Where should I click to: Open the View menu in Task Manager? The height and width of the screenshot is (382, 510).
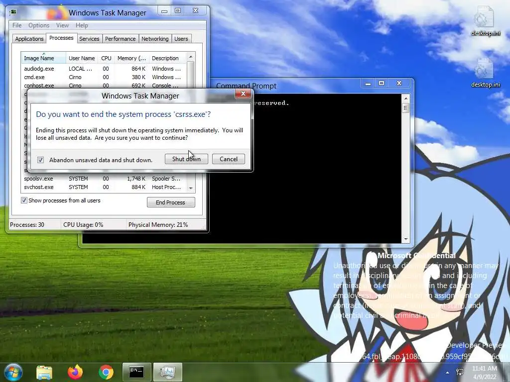[62, 25]
